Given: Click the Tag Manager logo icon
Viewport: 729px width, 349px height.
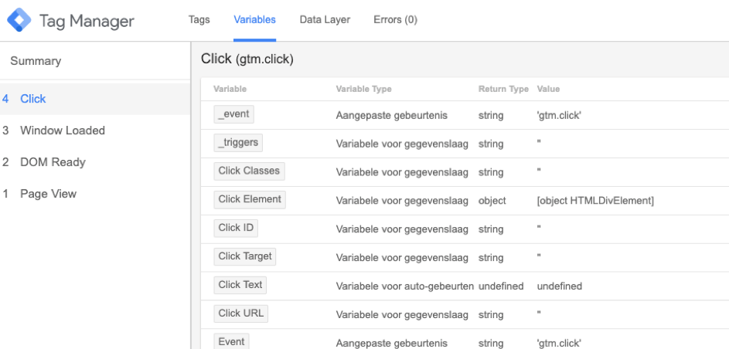Looking at the screenshot, I should (20, 21).
